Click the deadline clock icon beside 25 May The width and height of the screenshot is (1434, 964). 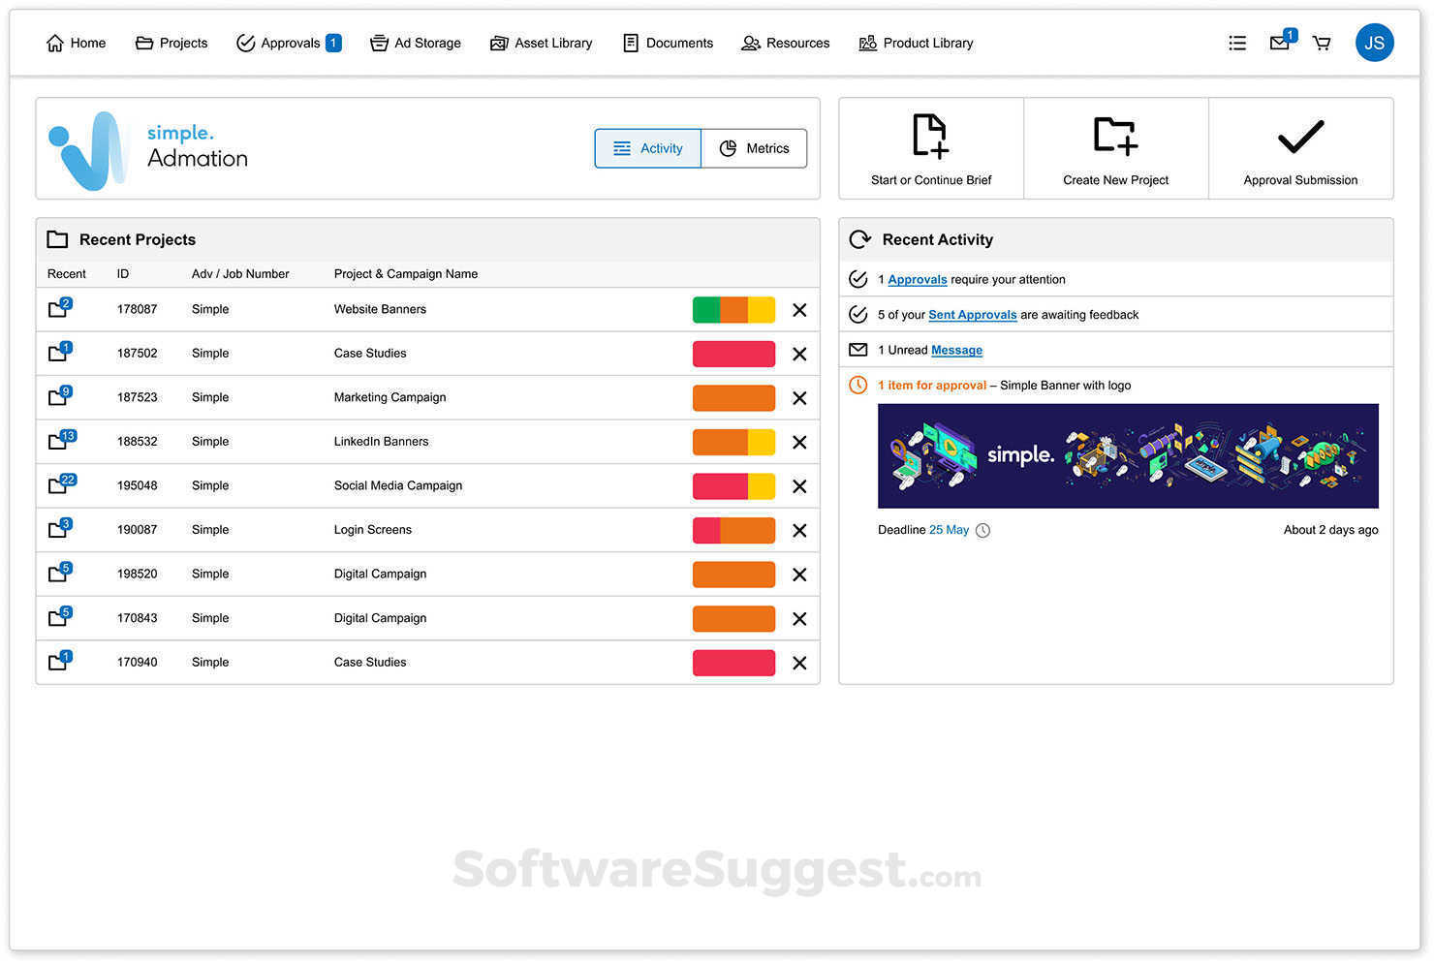(x=982, y=530)
